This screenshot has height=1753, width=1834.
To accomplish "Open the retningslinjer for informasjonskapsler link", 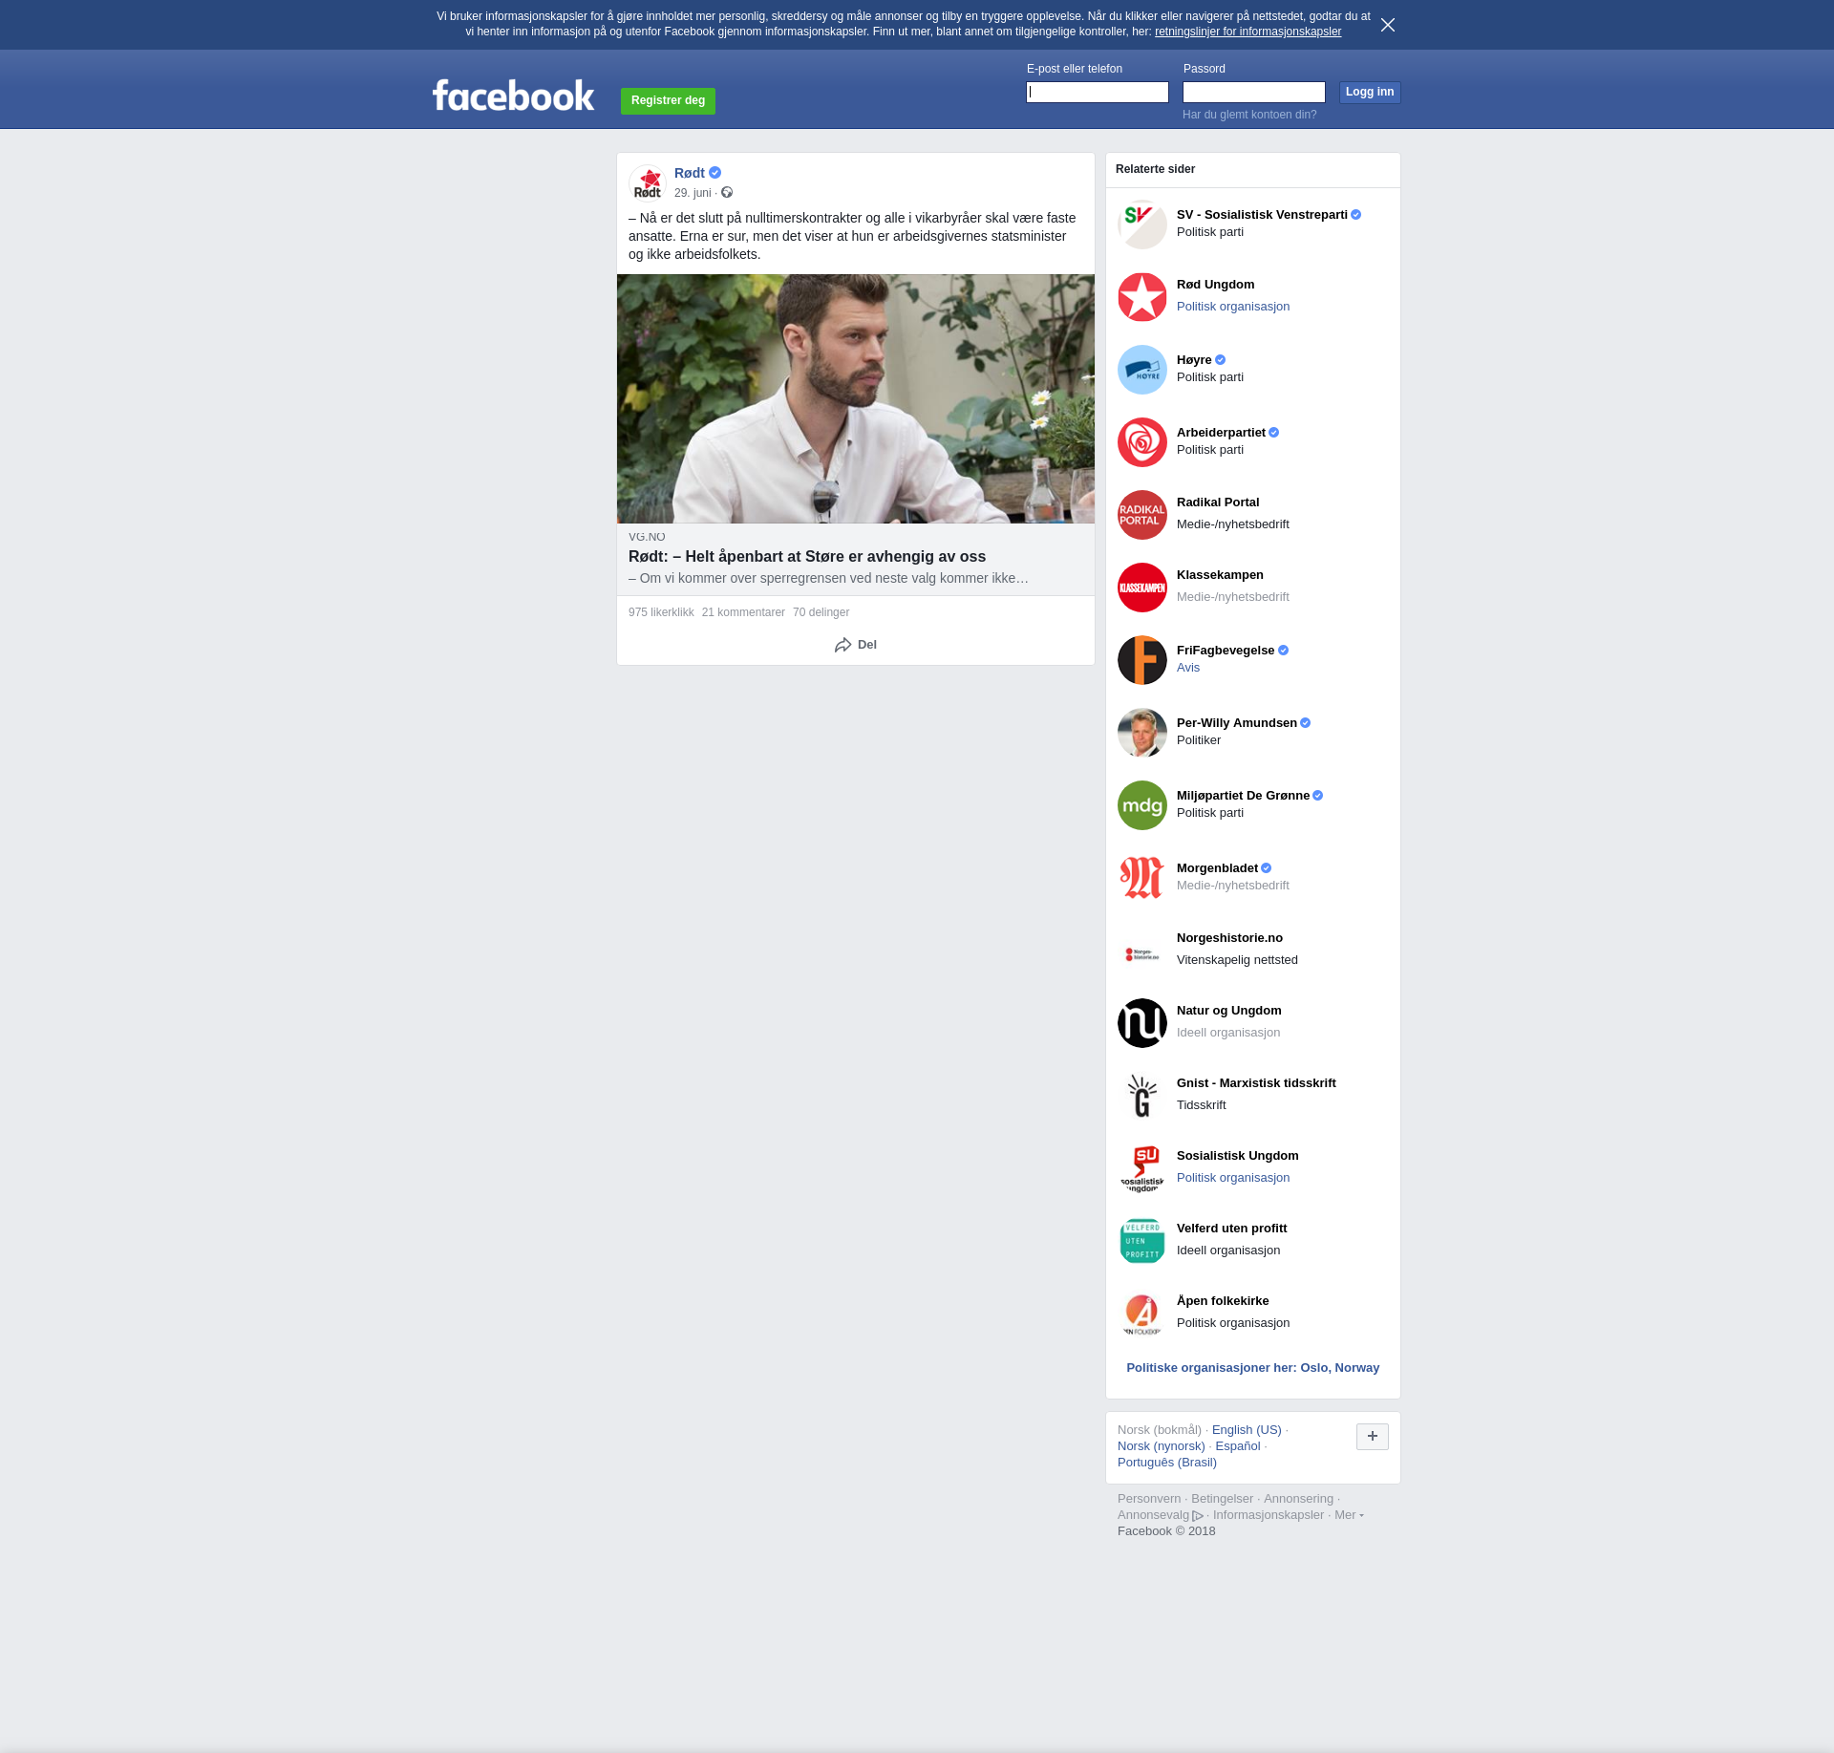I will [x=1248, y=32].
